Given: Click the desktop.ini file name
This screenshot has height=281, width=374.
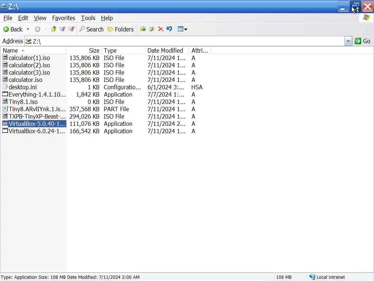Looking at the screenshot, I should pyautogui.click(x=23, y=87).
